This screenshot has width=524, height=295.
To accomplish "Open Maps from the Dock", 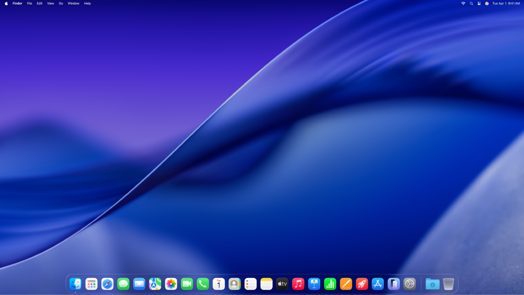I will pos(154,284).
